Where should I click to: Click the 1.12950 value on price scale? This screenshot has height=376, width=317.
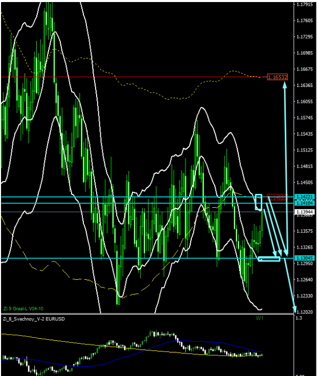305,263
